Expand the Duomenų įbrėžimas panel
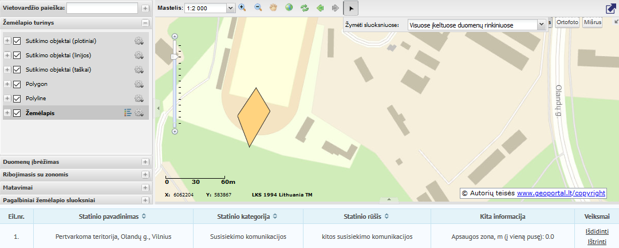The width and height of the screenshot is (619, 248). (x=145, y=162)
